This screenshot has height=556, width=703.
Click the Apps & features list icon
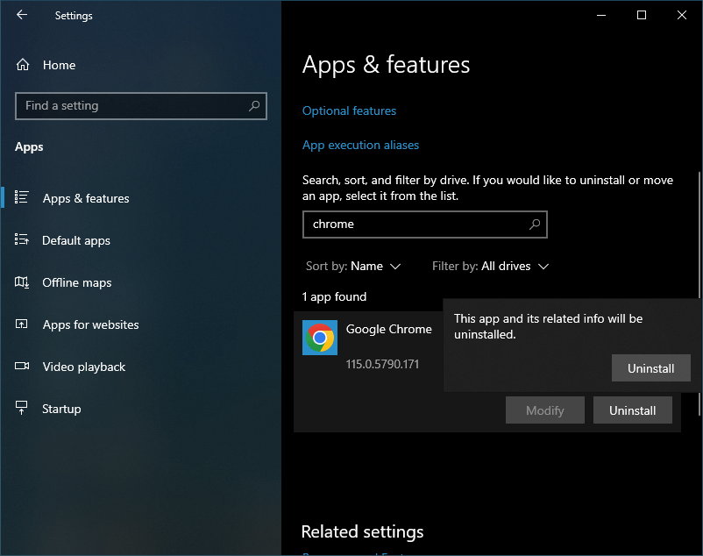pos(20,198)
